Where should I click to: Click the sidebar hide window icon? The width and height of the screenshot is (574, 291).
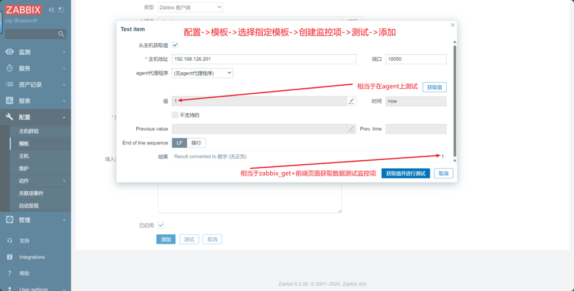click(61, 10)
